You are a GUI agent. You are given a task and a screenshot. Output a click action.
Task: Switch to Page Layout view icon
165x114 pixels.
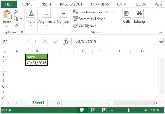point(93,110)
